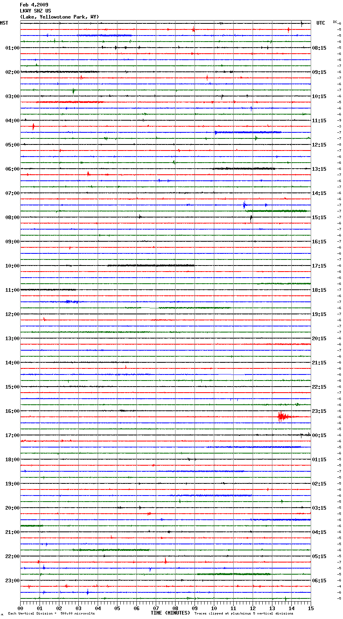The width and height of the screenshot is (343, 619).
Task: Select the 19:15 UTC time label
Action: pyautogui.click(x=319, y=314)
